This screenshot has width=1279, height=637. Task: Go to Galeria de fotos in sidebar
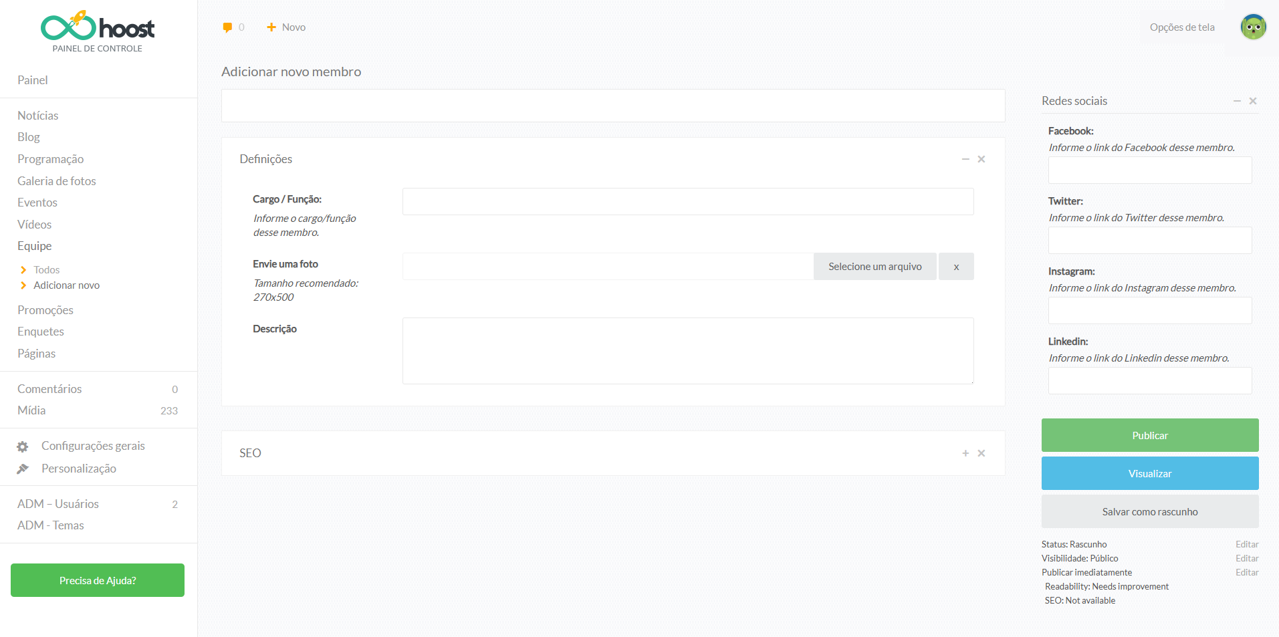pos(57,181)
